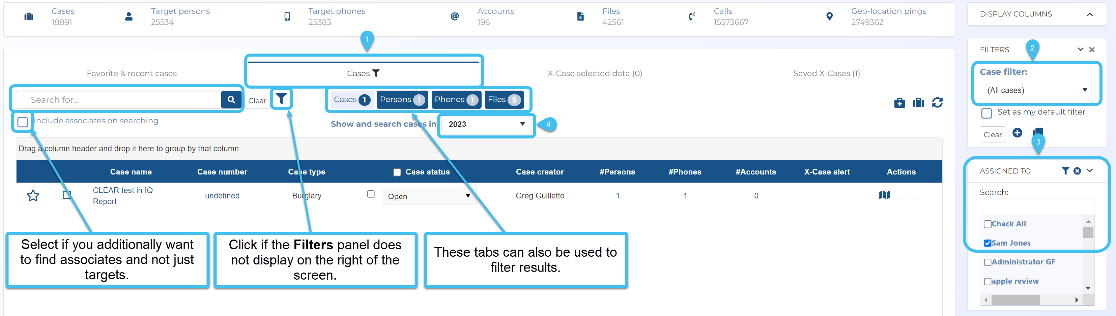Check Set as my default filter
1116x316 pixels.
coord(986,113)
